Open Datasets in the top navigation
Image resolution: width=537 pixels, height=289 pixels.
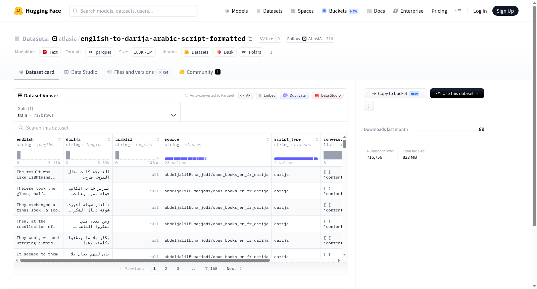pos(269,11)
